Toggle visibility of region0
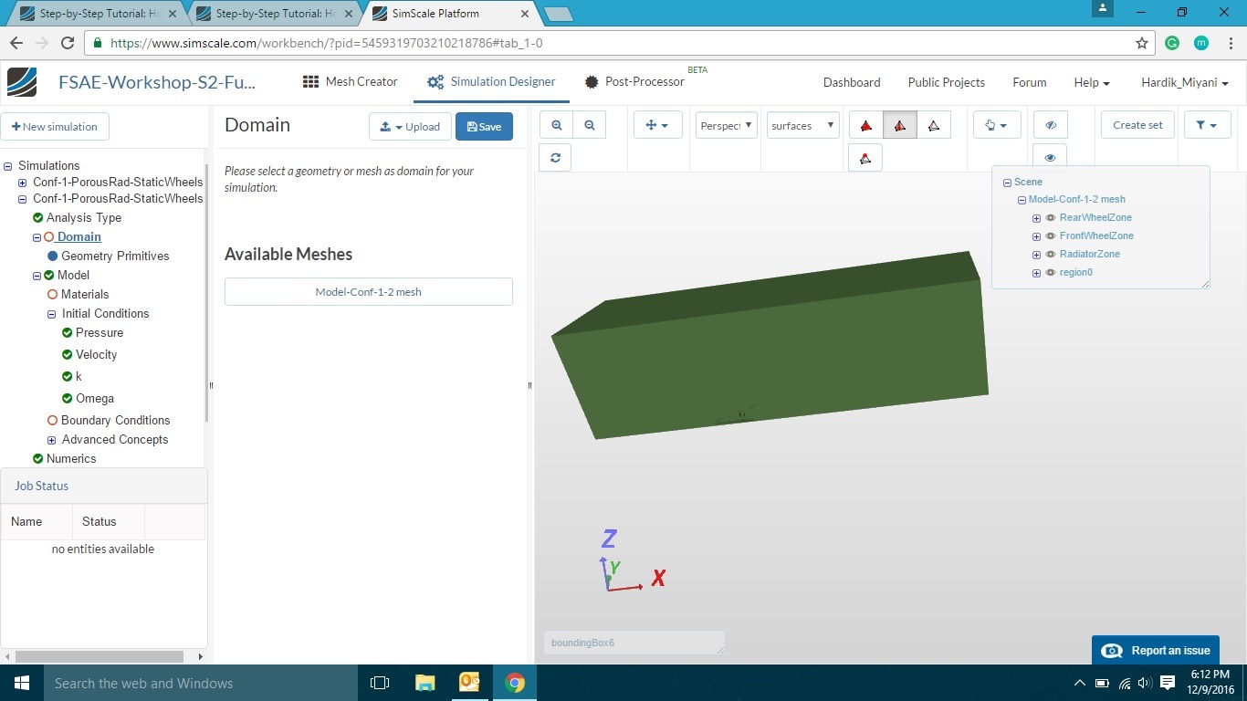1247x701 pixels. (x=1051, y=273)
